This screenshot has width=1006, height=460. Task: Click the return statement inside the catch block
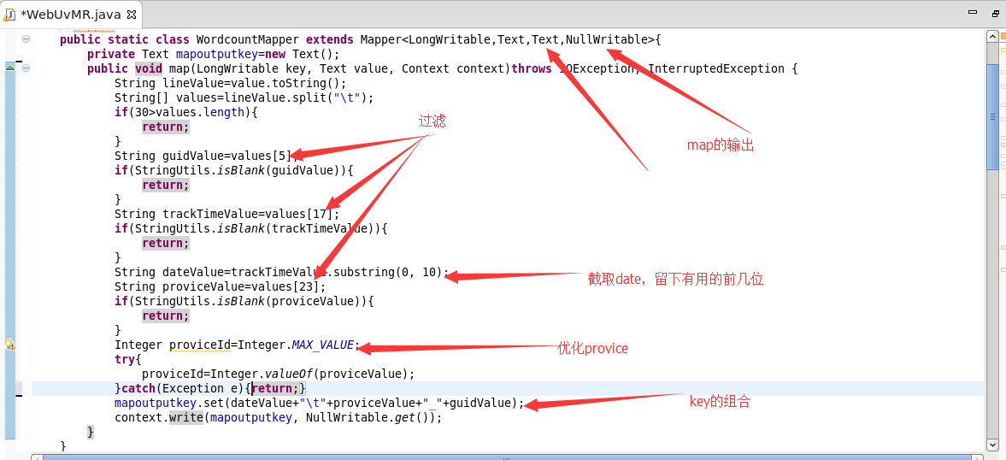[x=275, y=389]
